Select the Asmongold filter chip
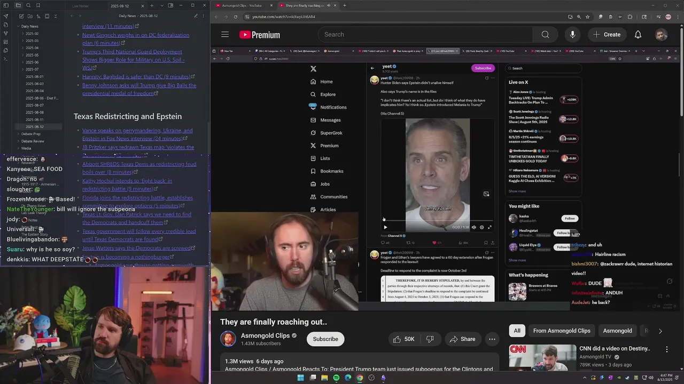684x384 pixels. (617, 331)
